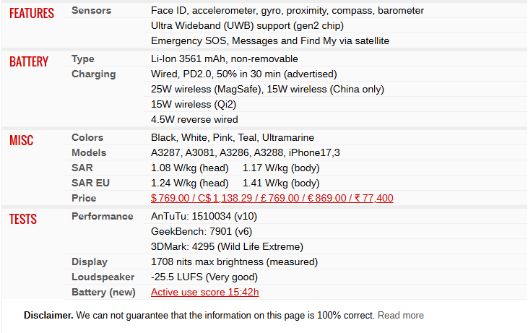This screenshot has width=528, height=333.
Task: Select the Battery (new) label
Action: coord(103,292)
